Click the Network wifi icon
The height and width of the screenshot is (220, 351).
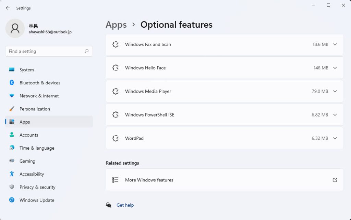point(12,96)
